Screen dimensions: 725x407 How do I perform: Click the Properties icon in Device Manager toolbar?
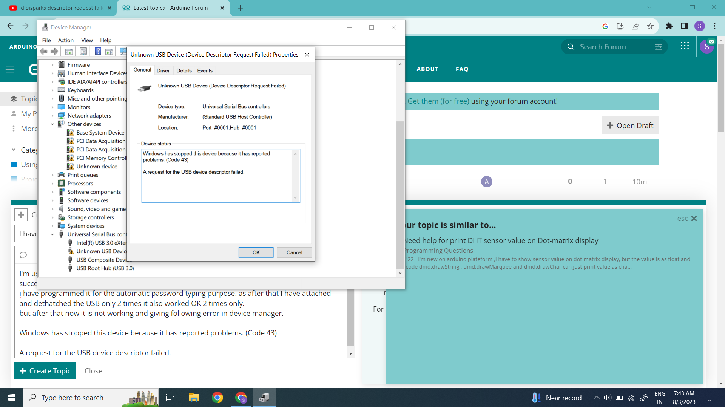click(x=83, y=51)
